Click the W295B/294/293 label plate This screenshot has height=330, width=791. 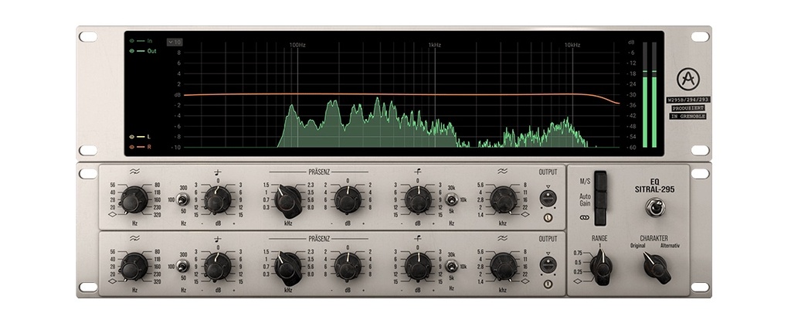pos(688,100)
